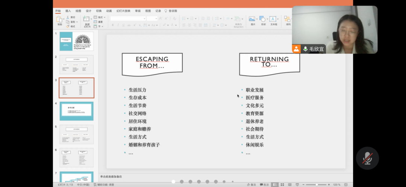Toggle the Notes (备注) pane
Viewport: 406px width, 187px height.
[251, 185]
